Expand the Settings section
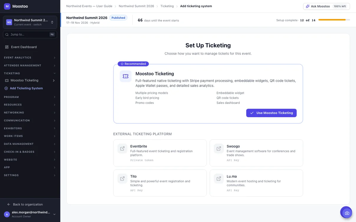The height and width of the screenshot is (222, 356). pos(30,175)
